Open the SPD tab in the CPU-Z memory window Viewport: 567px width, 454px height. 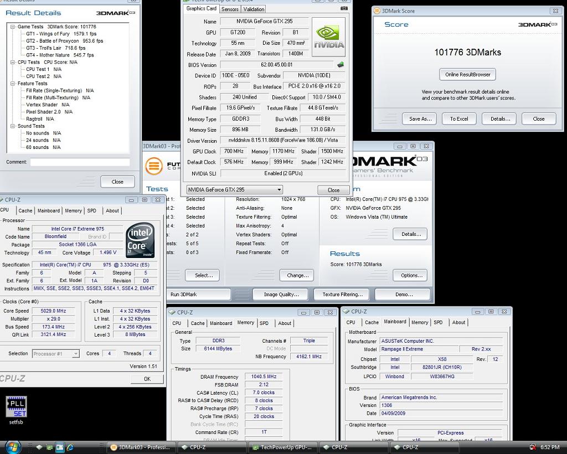264,323
